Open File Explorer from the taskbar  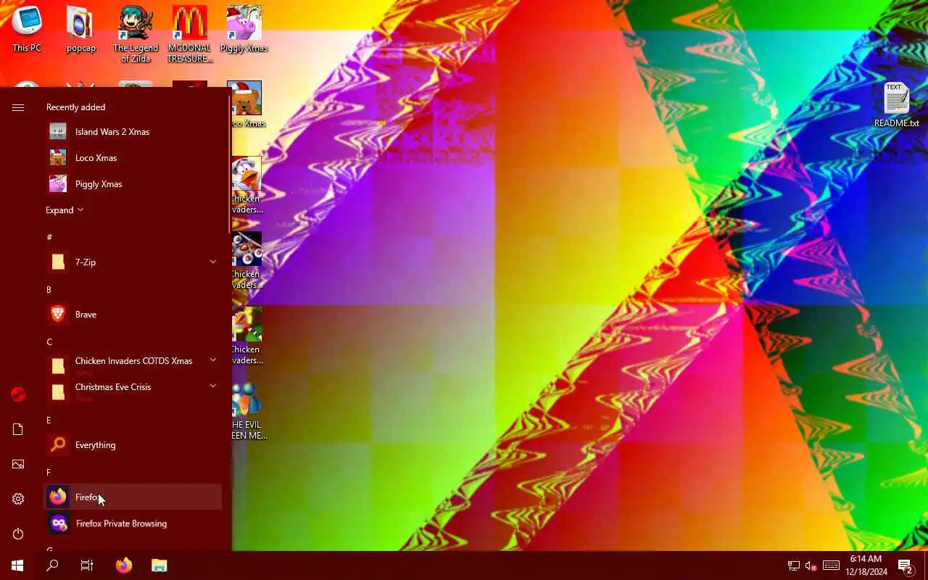159,565
